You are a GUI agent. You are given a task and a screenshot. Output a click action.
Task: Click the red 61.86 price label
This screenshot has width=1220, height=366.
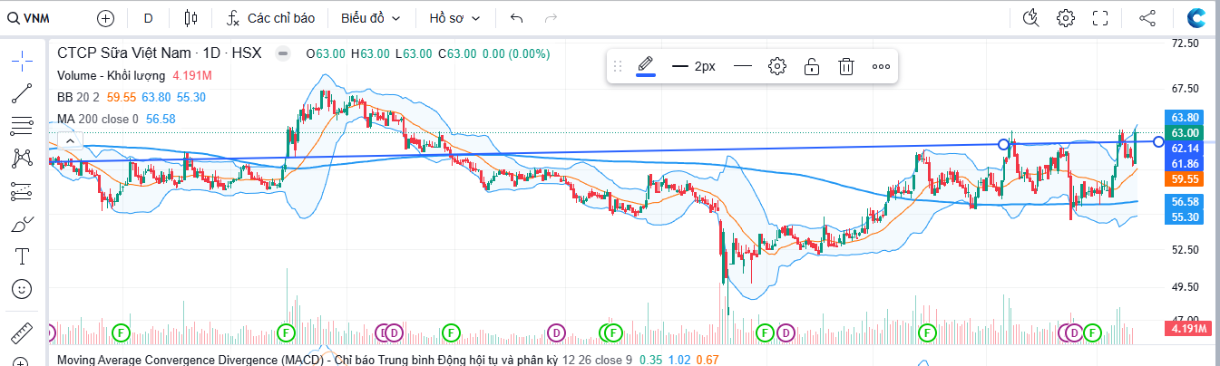[1186, 163]
